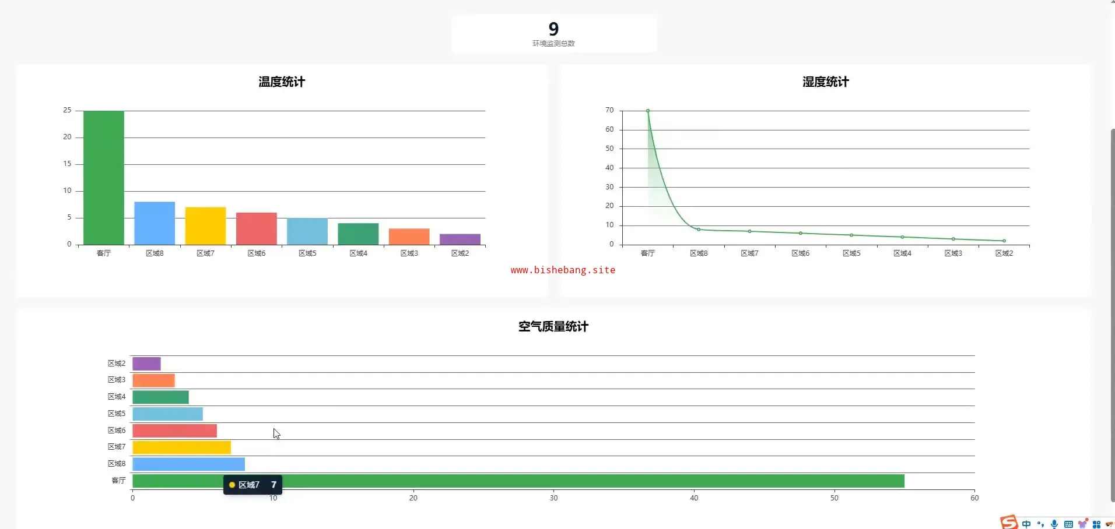Click the Sogou input method logo icon
Screen dimensions: 1115x529
coord(1009,522)
